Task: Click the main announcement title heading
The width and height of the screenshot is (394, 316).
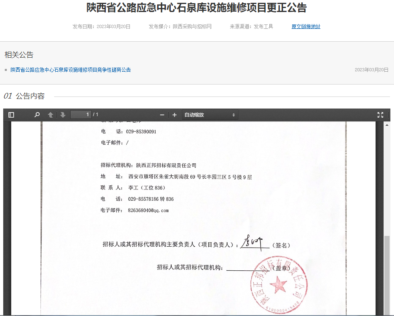Action: click(x=197, y=8)
